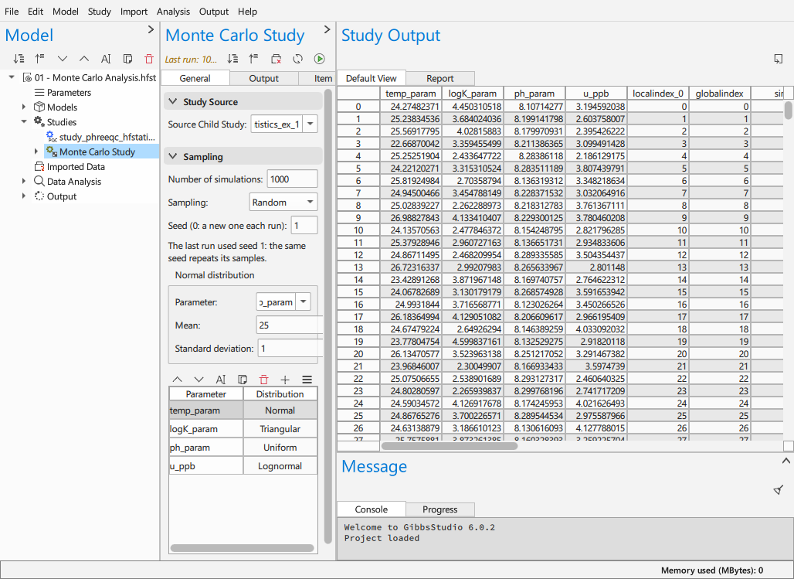
Task: Clear study results icon
Action: [x=276, y=59]
